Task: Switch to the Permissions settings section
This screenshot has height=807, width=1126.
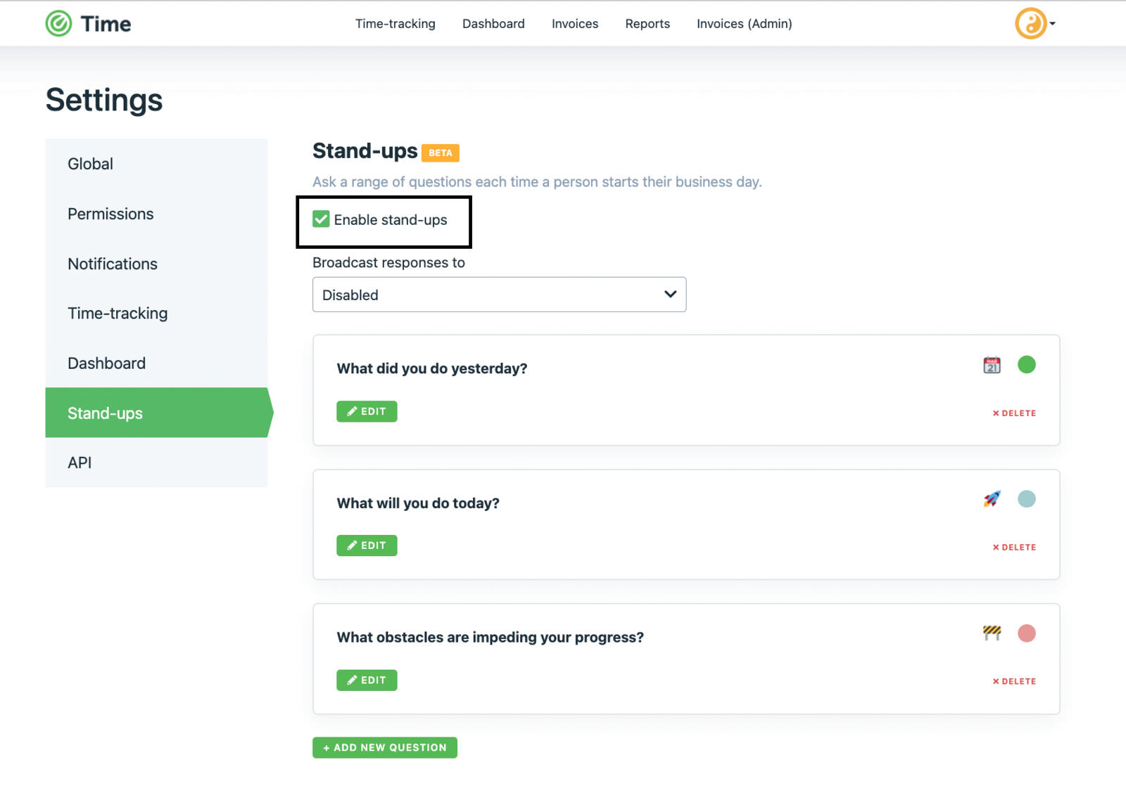Action: click(110, 214)
